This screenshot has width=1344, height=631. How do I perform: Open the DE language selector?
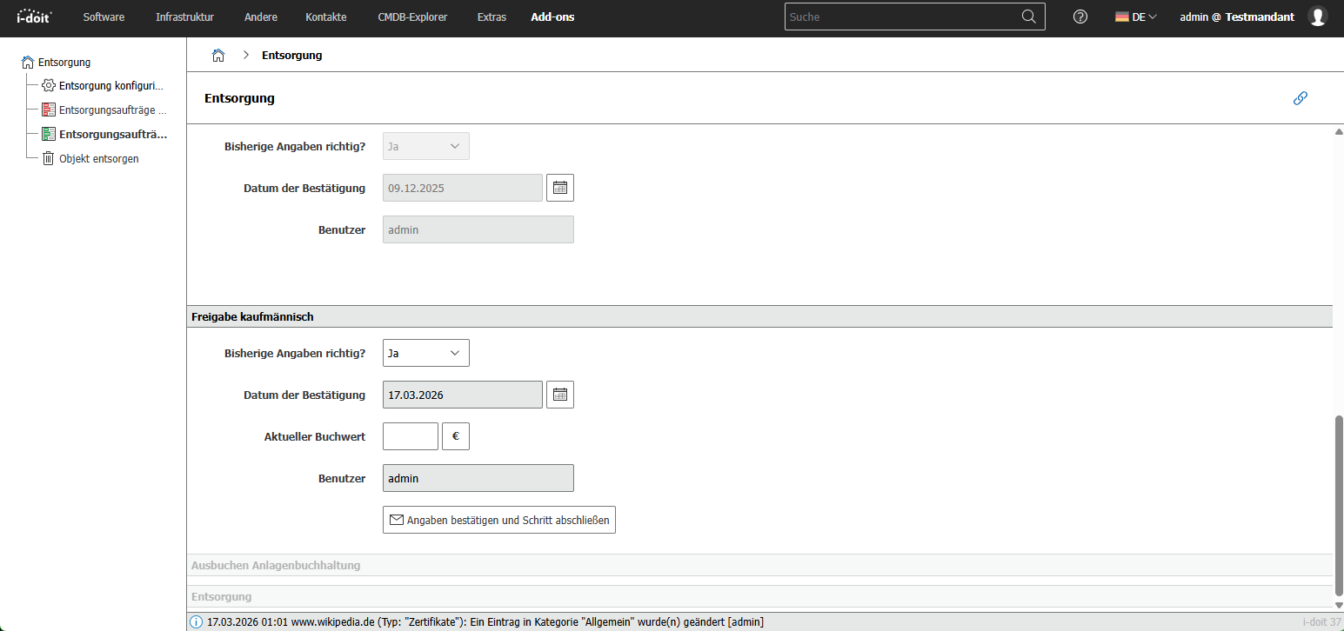pyautogui.click(x=1135, y=16)
